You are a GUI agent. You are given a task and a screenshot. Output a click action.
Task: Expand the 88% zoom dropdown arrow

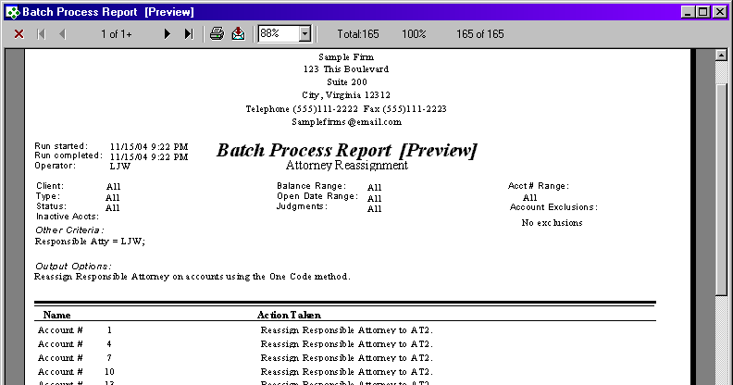pyautogui.click(x=305, y=34)
